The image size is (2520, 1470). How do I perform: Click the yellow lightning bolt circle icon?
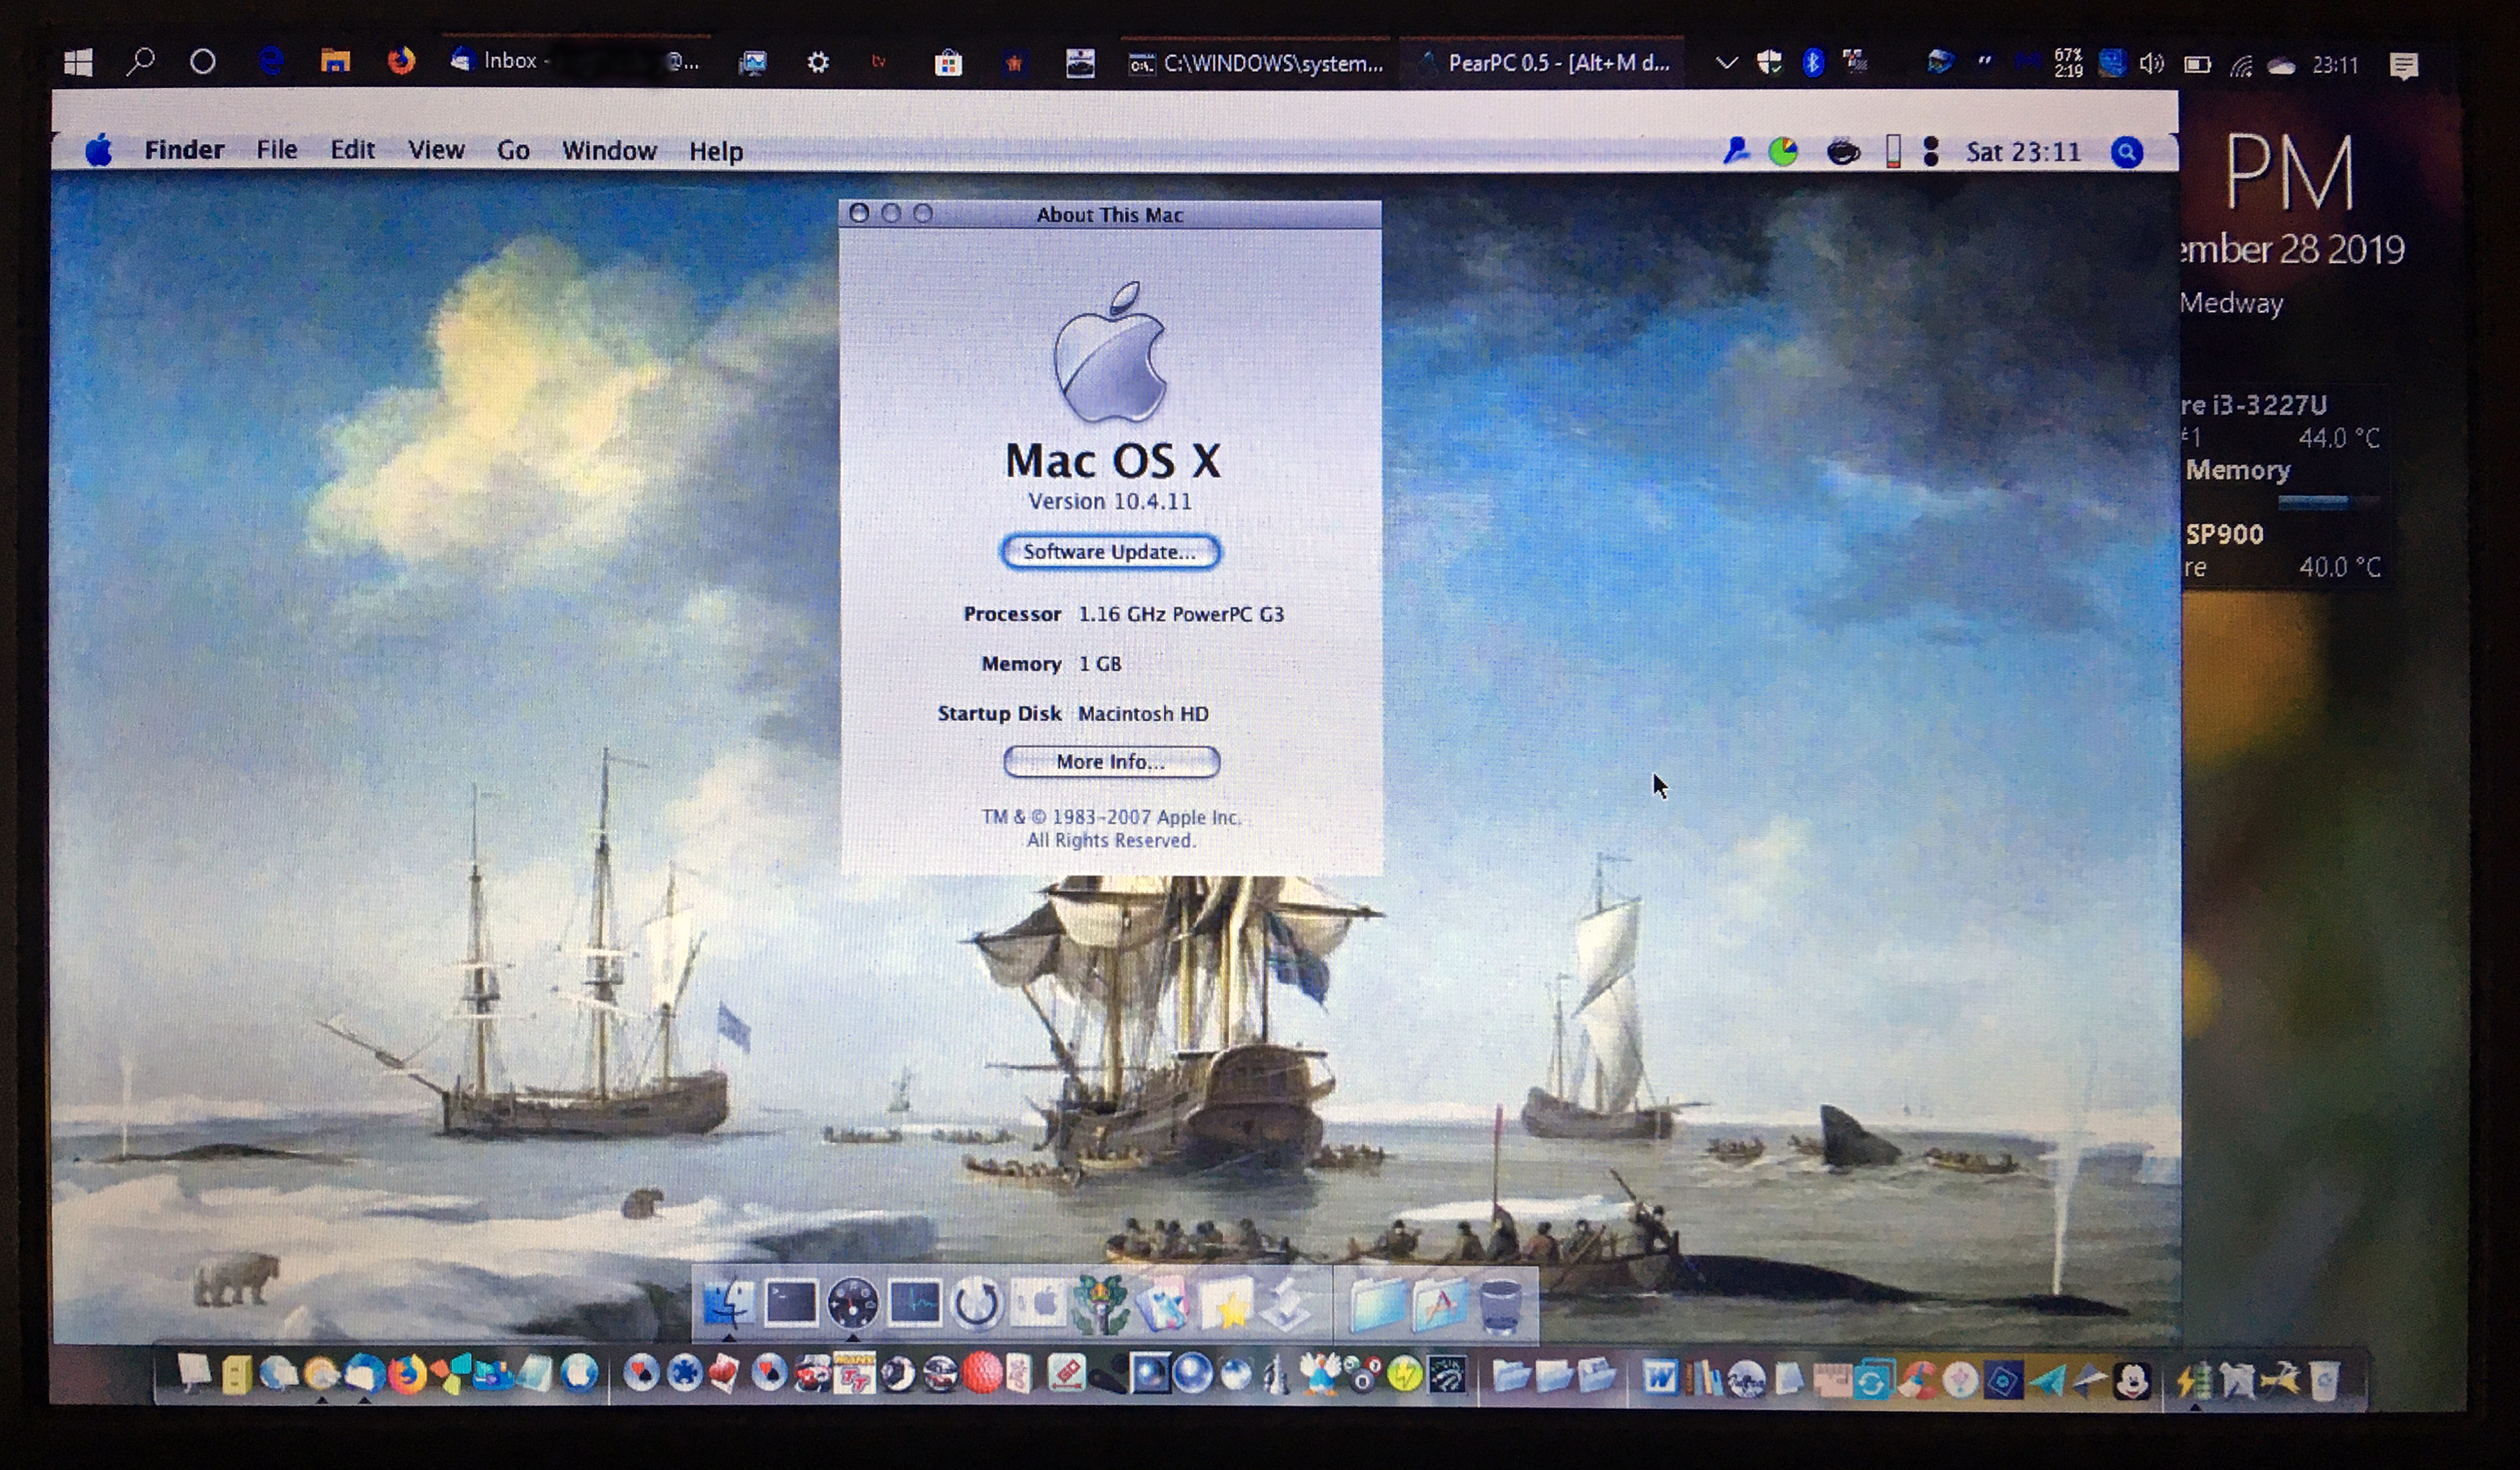[x=1405, y=1375]
